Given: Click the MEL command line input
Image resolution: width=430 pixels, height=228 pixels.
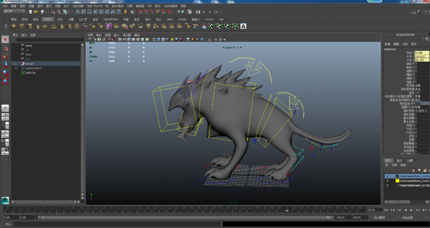Looking at the screenshot, I should (x=117, y=224).
